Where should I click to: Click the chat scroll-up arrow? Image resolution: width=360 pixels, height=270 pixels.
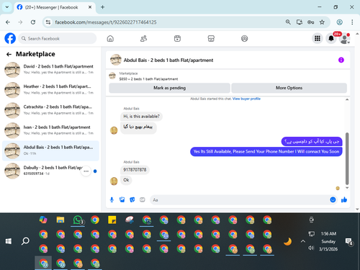coord(347,99)
